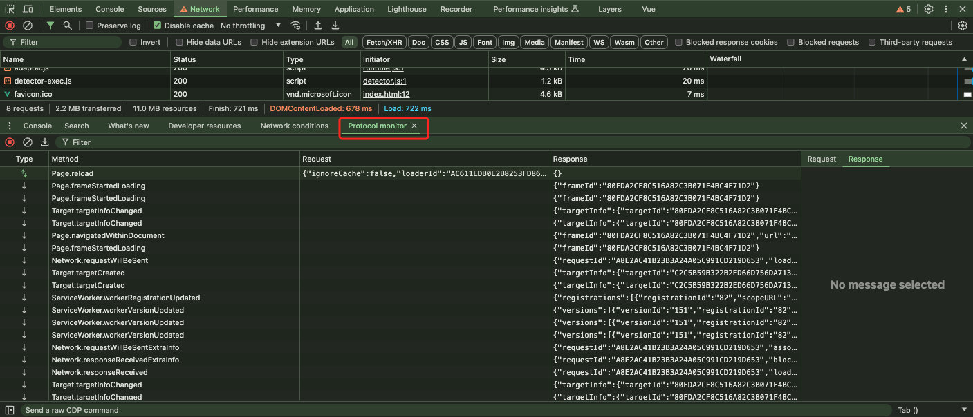Save Protocol monitor messages download icon
The image size is (973, 417).
pos(45,142)
